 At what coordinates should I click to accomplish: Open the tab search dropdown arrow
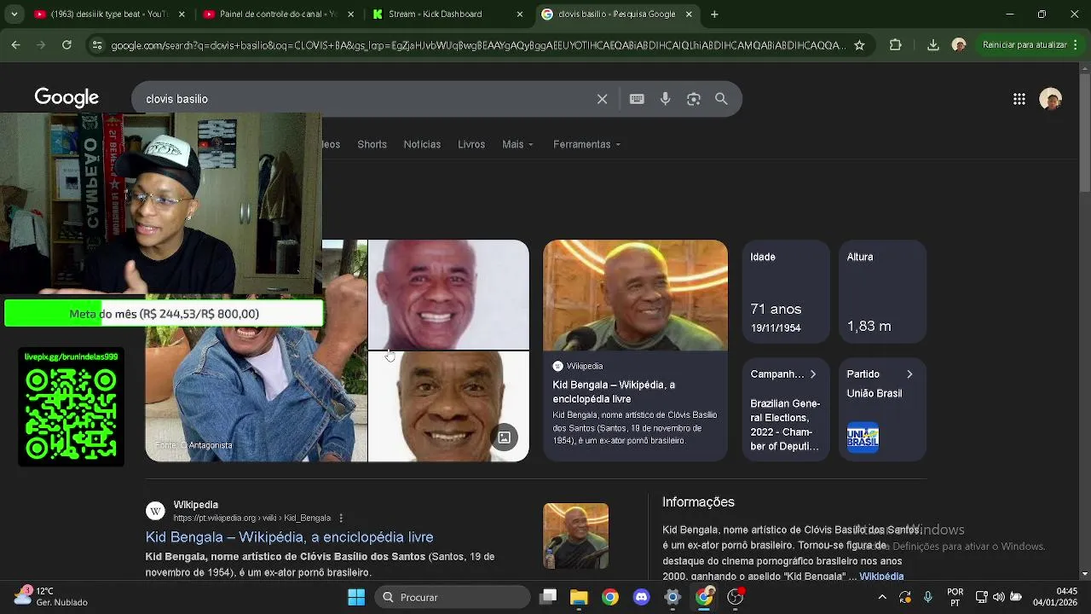click(15, 14)
